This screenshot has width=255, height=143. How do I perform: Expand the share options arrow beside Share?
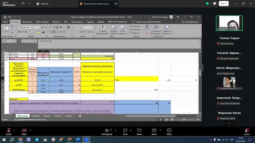tap(160, 130)
